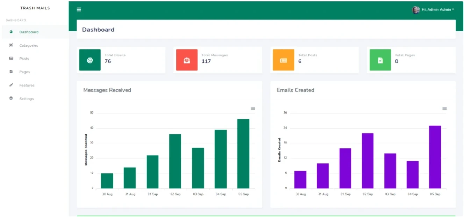Select the 05 Sep bar in Messages Received
Viewport: 464px width, 218px height.
coord(243,154)
